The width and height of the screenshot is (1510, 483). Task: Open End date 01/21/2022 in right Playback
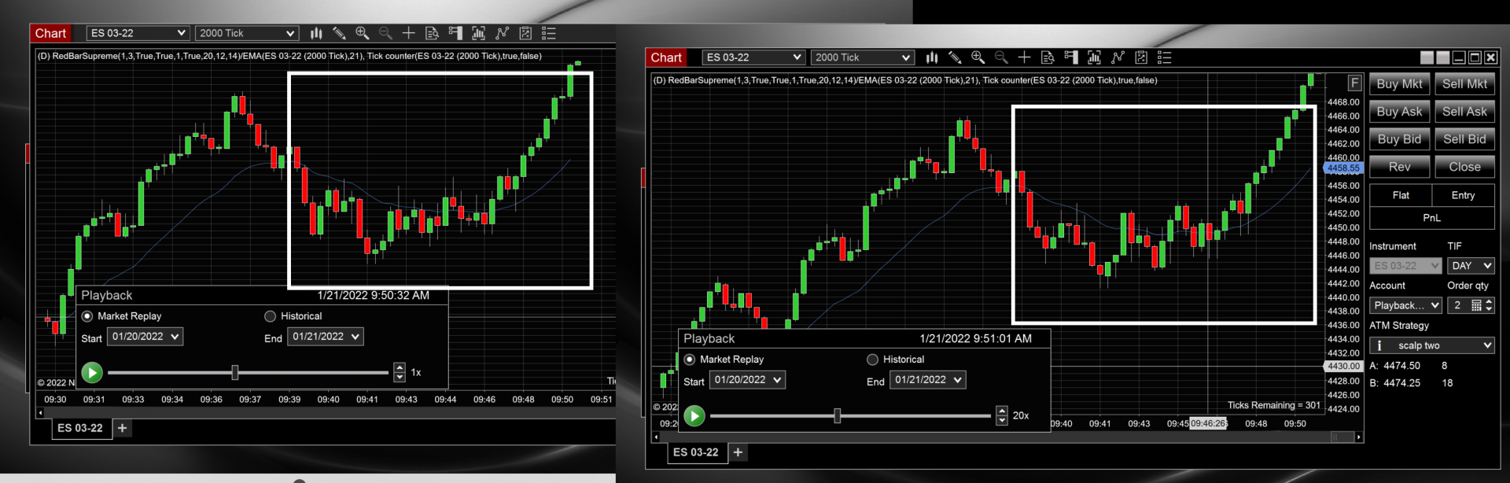pyautogui.click(x=928, y=380)
